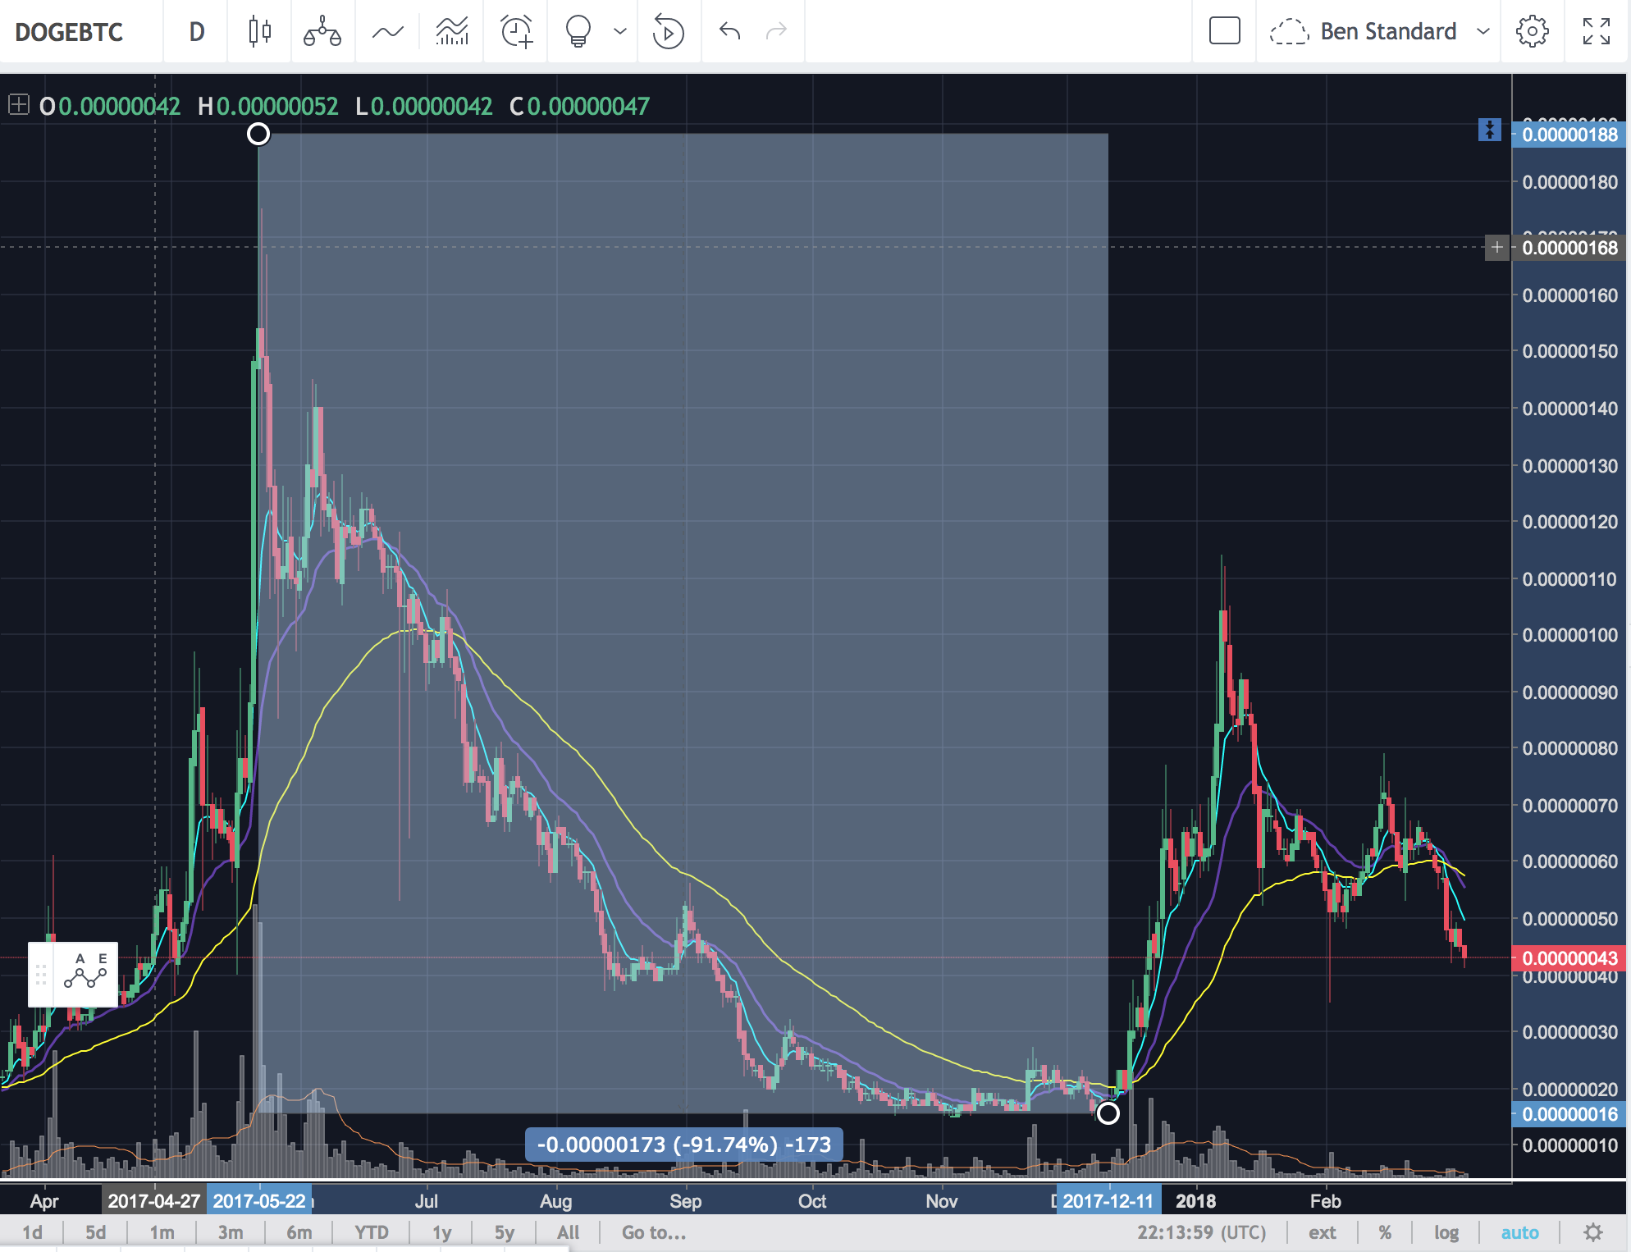This screenshot has height=1252, width=1631.
Task: Save layout using the cloud icon
Action: coord(1289,32)
